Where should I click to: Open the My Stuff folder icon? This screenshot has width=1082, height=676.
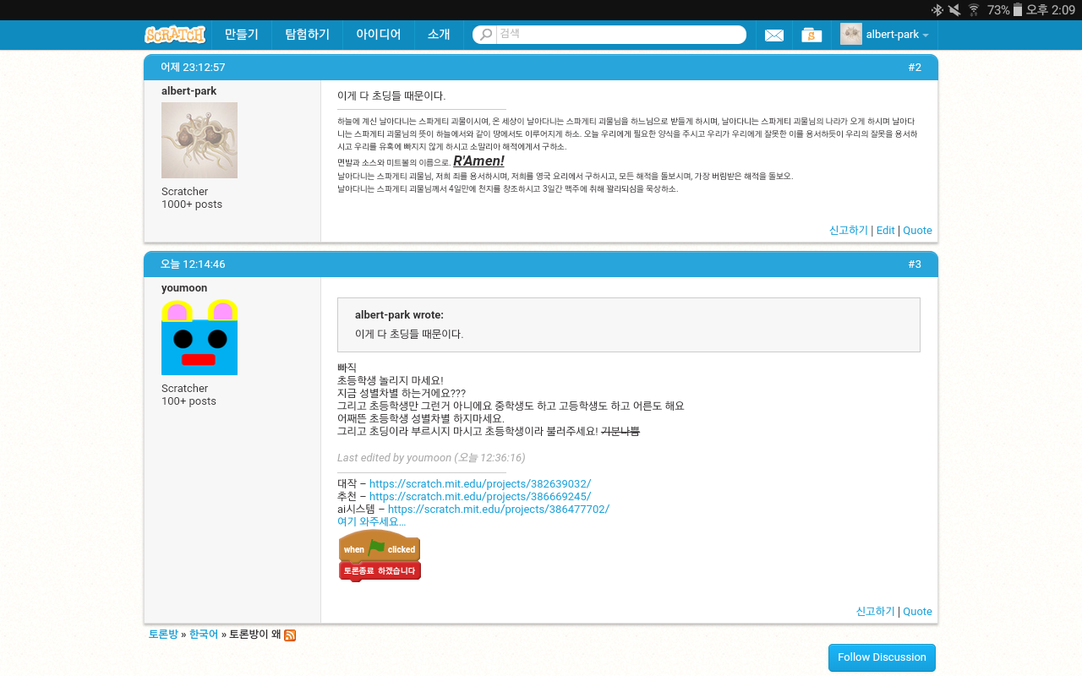point(811,35)
